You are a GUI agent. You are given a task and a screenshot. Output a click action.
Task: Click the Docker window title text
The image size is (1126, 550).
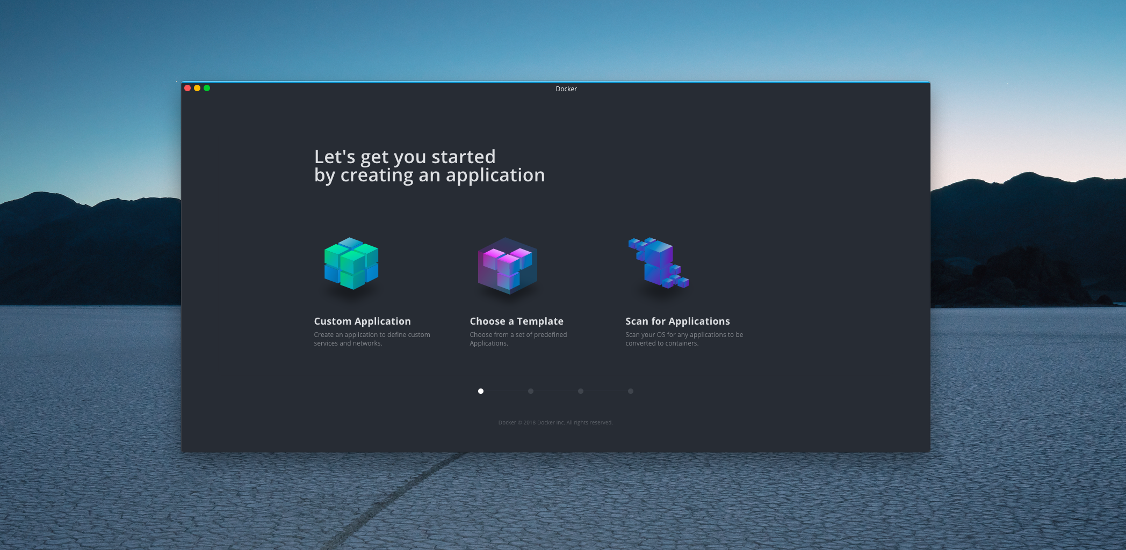click(x=566, y=89)
